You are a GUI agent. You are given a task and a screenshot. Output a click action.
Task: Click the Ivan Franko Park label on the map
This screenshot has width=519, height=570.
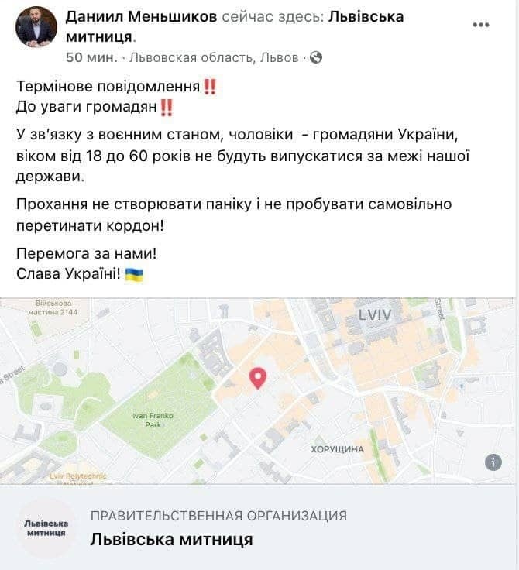(153, 420)
